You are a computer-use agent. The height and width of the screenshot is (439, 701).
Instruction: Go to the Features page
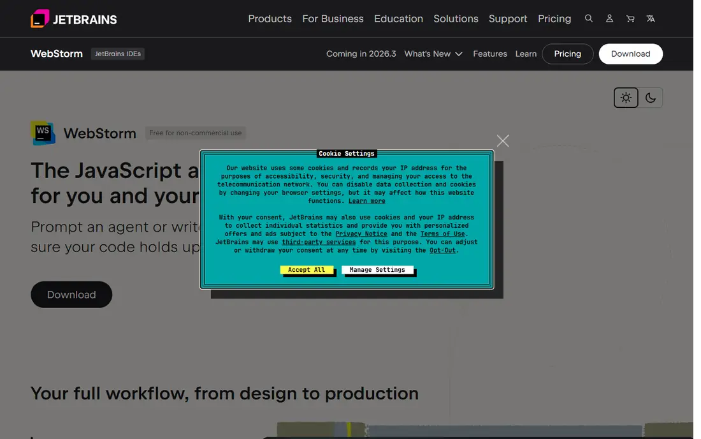(489, 54)
